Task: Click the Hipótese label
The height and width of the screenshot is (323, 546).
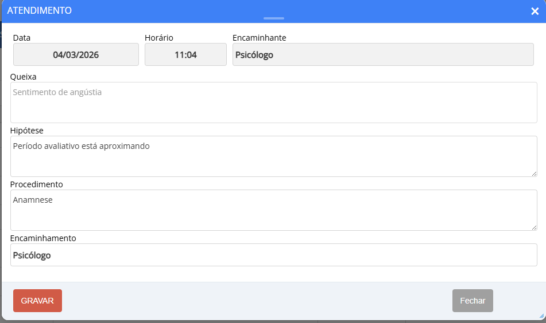Action: pos(27,131)
